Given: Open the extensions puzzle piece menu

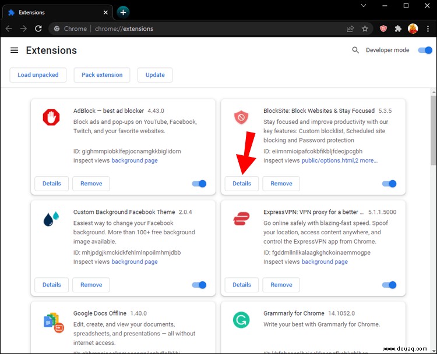Looking at the screenshot, I should coord(398,28).
